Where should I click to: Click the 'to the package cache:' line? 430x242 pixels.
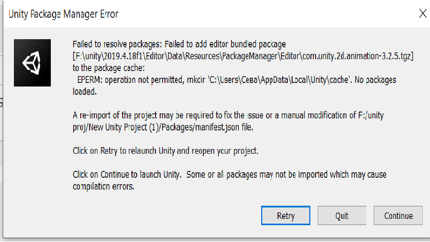point(109,68)
